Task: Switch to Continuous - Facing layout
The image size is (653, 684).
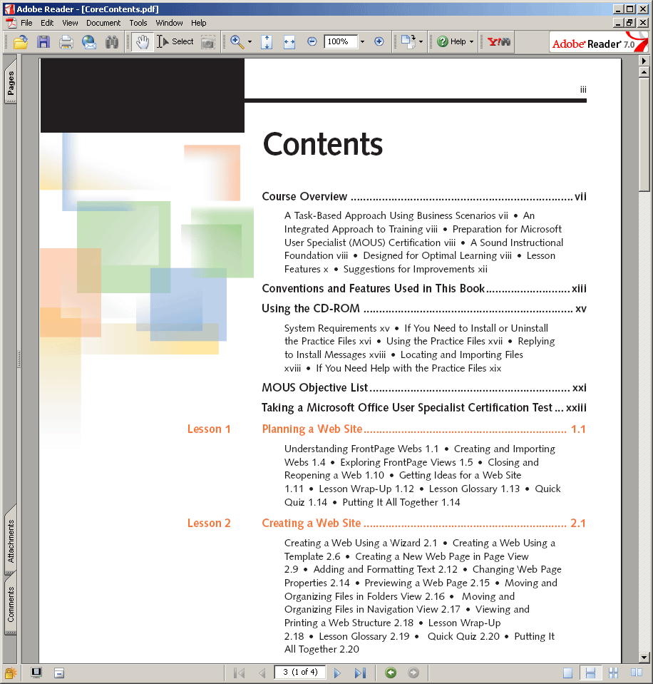Action: coord(613,673)
